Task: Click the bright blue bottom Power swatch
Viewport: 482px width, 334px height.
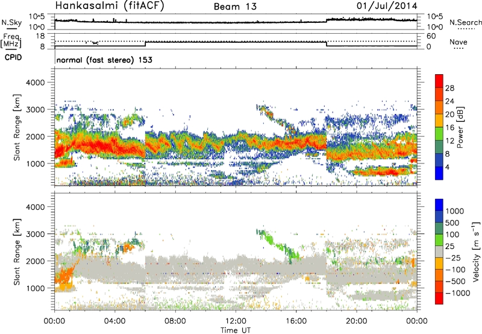Action: 439,173
